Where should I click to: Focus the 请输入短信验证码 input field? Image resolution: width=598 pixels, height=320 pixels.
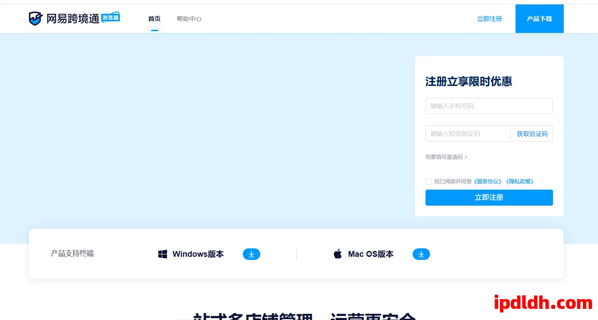click(467, 134)
